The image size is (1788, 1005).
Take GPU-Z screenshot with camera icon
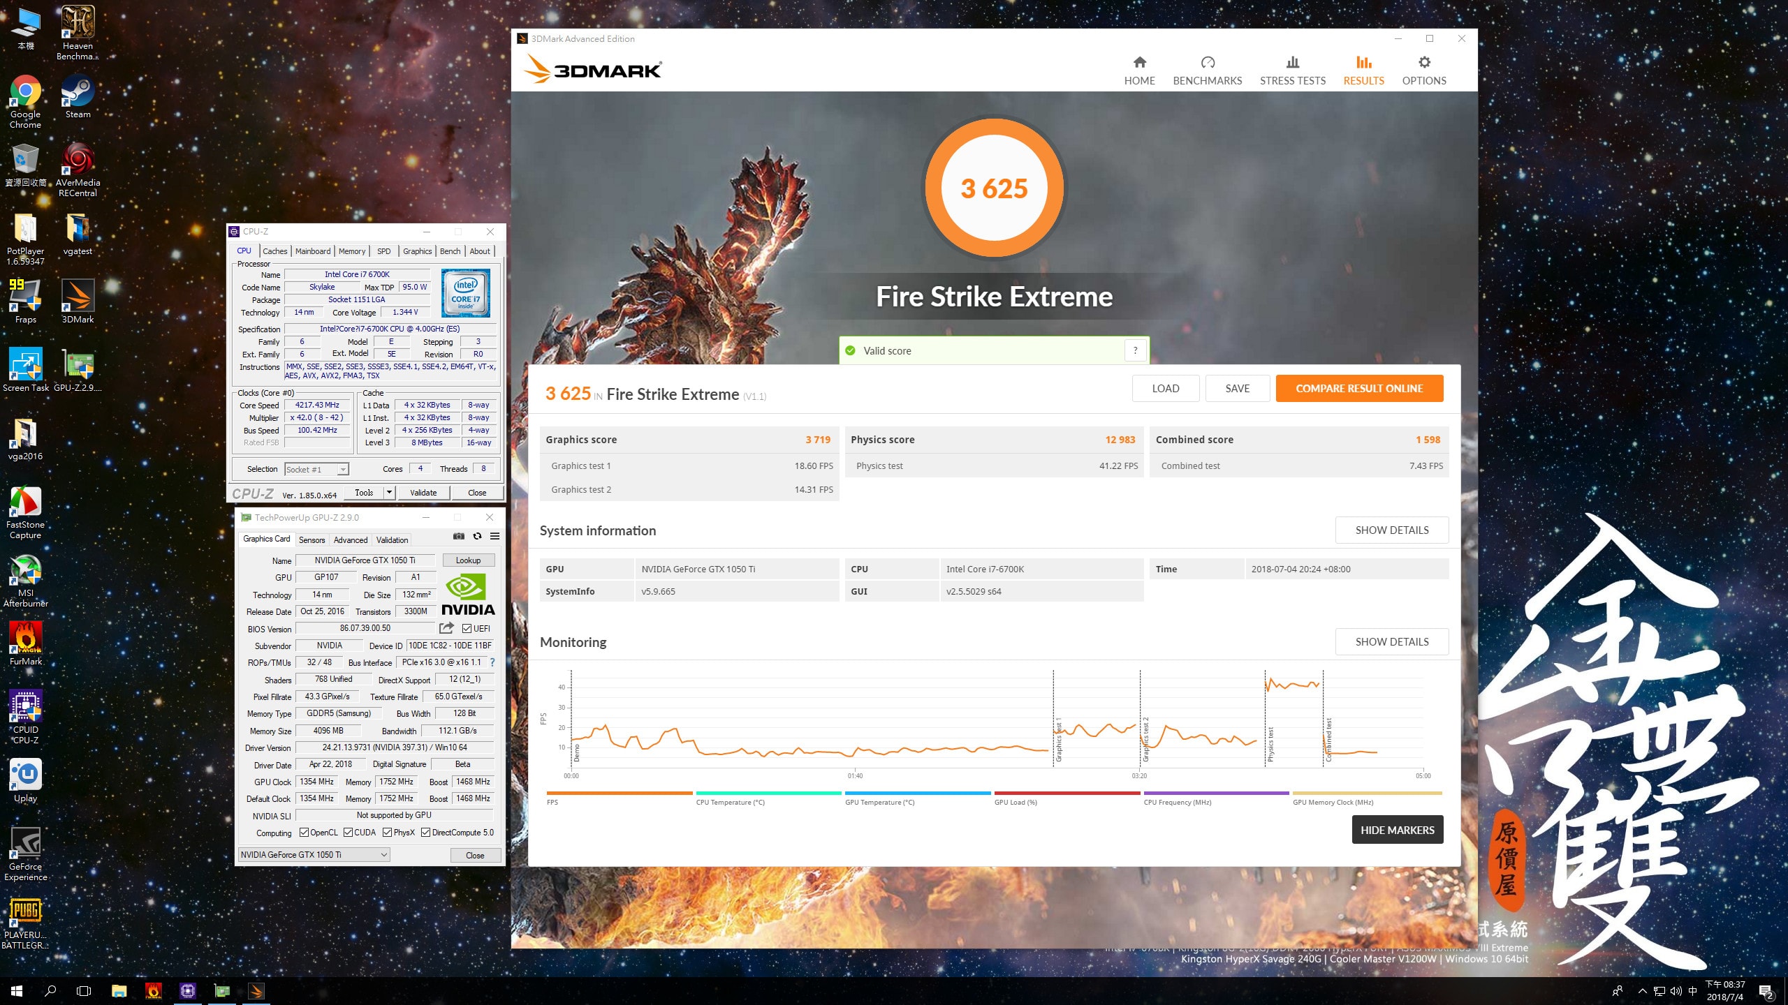(x=459, y=536)
